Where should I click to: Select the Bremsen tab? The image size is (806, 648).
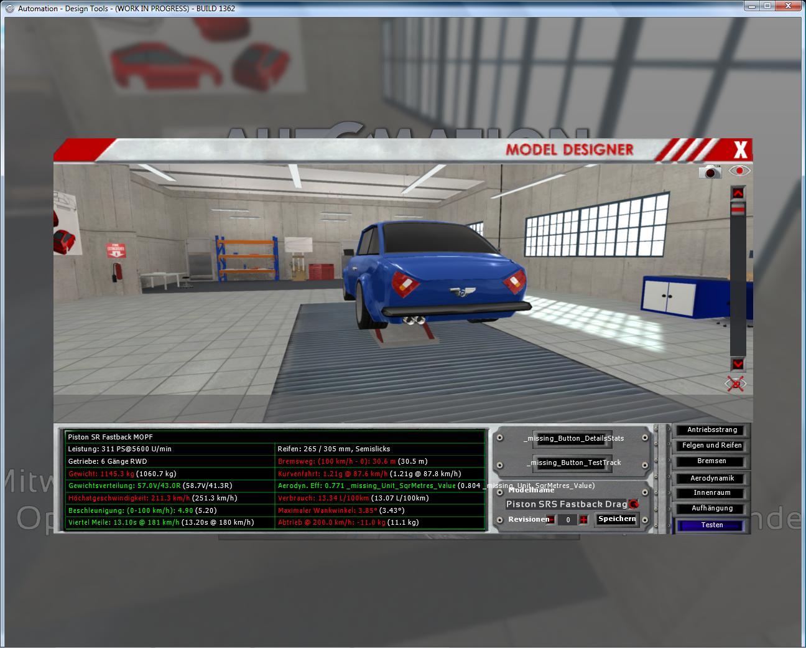(711, 461)
